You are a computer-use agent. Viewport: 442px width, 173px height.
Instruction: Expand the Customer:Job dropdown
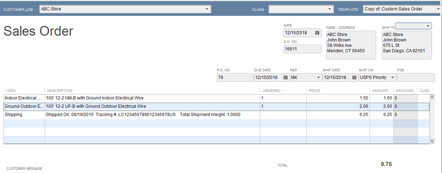207,9
